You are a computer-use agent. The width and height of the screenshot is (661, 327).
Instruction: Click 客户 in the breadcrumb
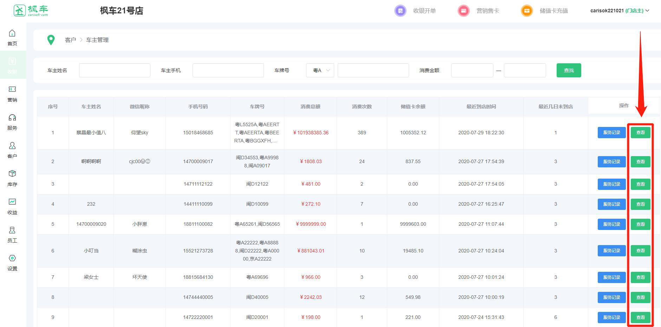pyautogui.click(x=70, y=40)
